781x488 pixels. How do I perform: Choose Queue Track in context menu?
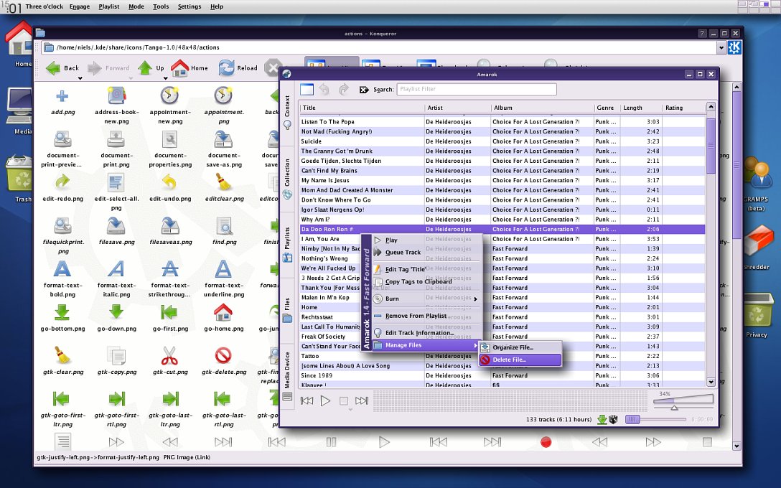pos(426,253)
